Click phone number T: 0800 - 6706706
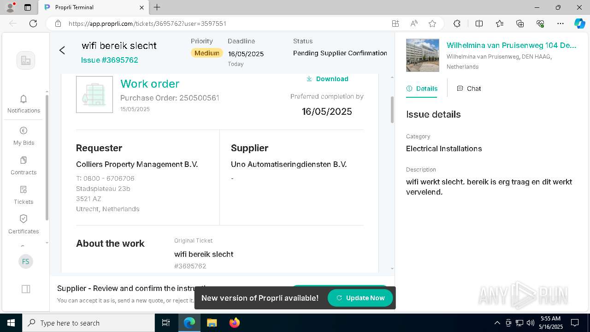Screen dimensions: 590x332 (105, 178)
